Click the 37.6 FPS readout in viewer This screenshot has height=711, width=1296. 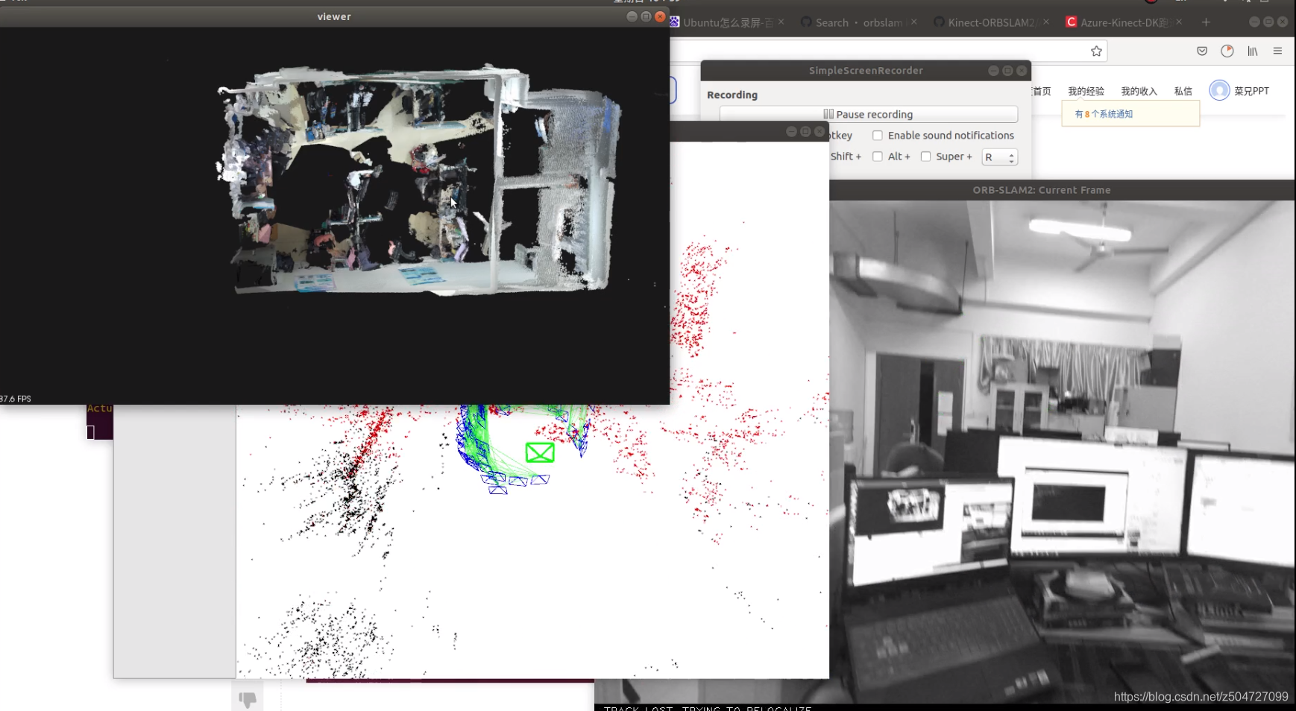click(x=16, y=399)
